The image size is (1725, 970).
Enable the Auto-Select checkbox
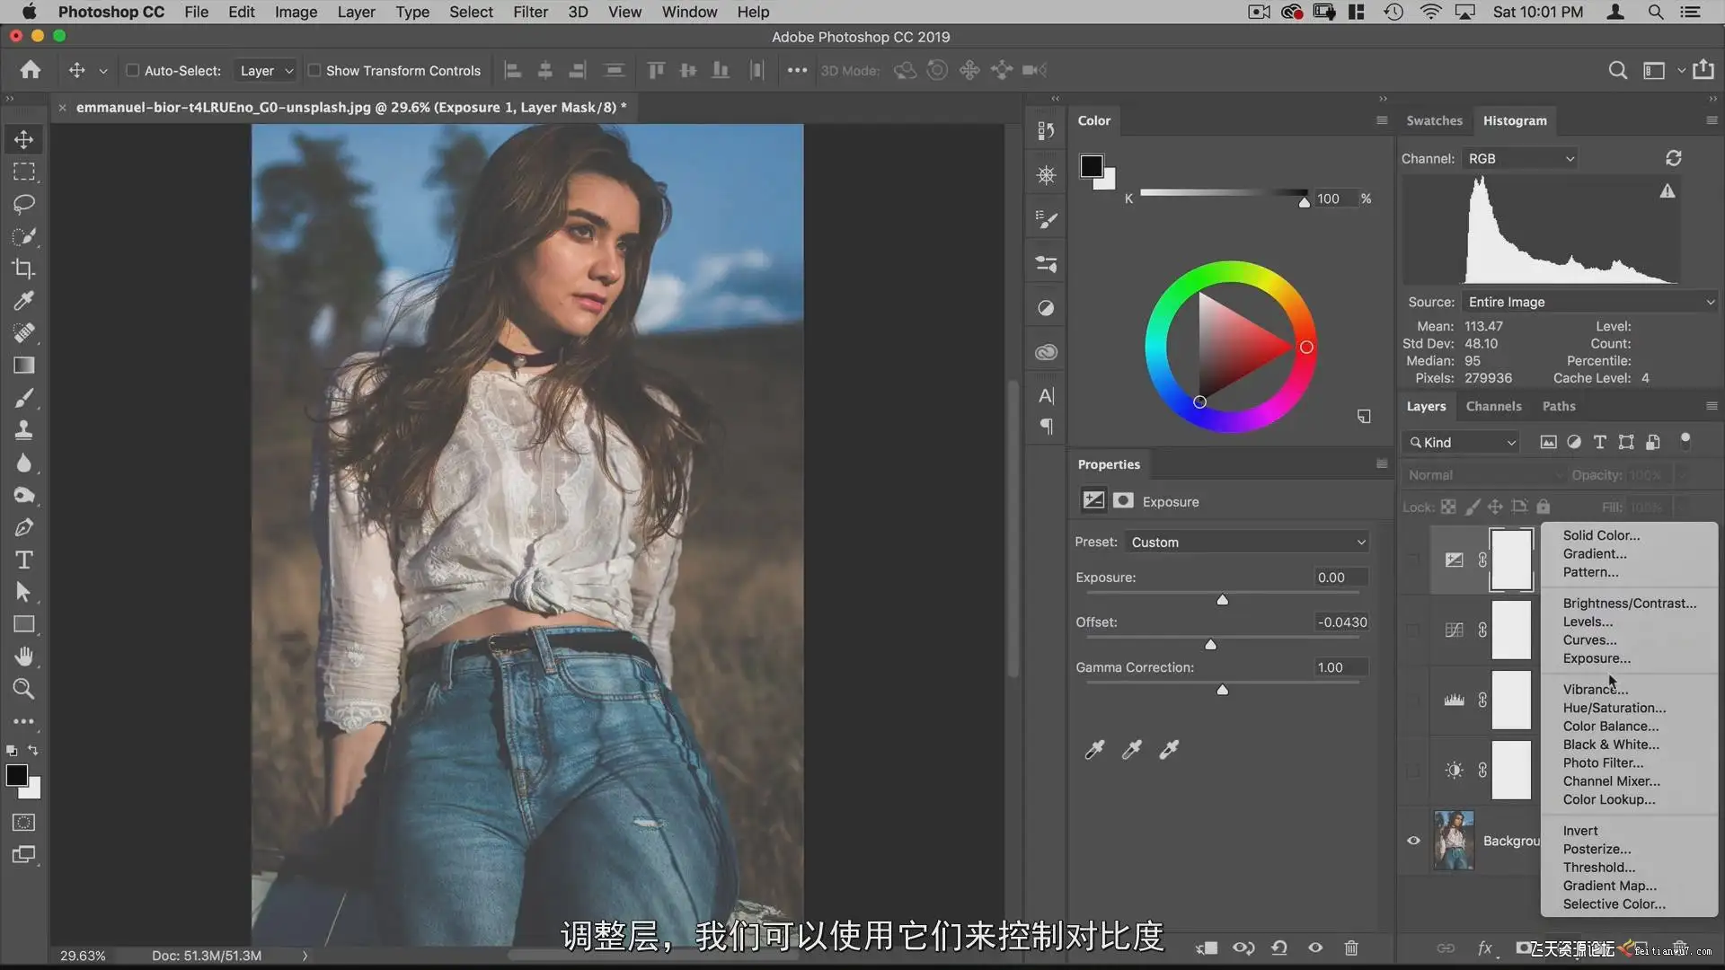pos(133,70)
